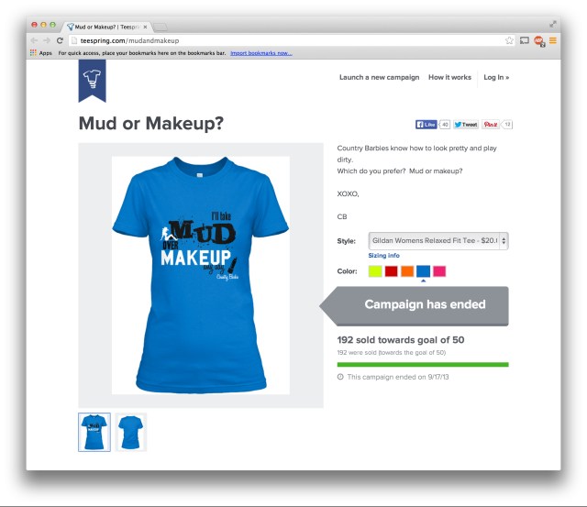Pick the pink color swatch

pyautogui.click(x=439, y=270)
